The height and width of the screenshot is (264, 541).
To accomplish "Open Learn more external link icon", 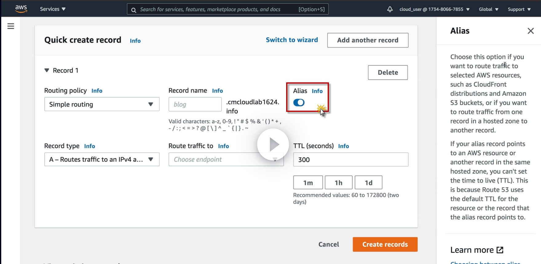I will (500, 250).
